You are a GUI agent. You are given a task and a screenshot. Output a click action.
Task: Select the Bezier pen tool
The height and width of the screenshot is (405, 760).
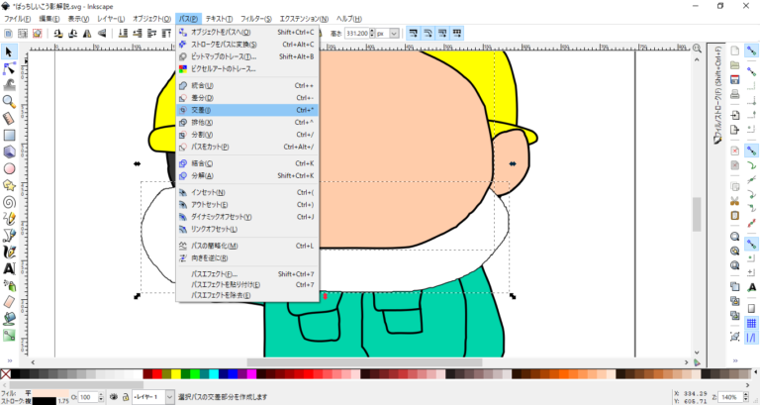click(9, 236)
